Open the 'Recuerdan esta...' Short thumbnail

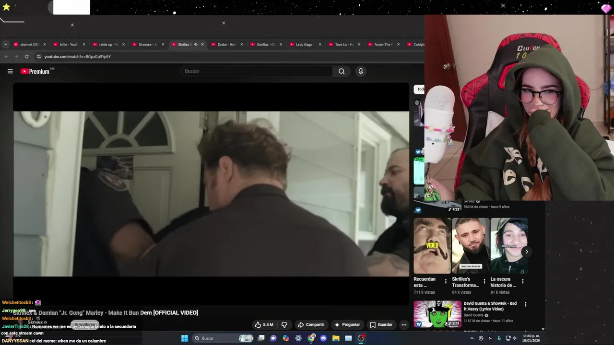pos(432,246)
